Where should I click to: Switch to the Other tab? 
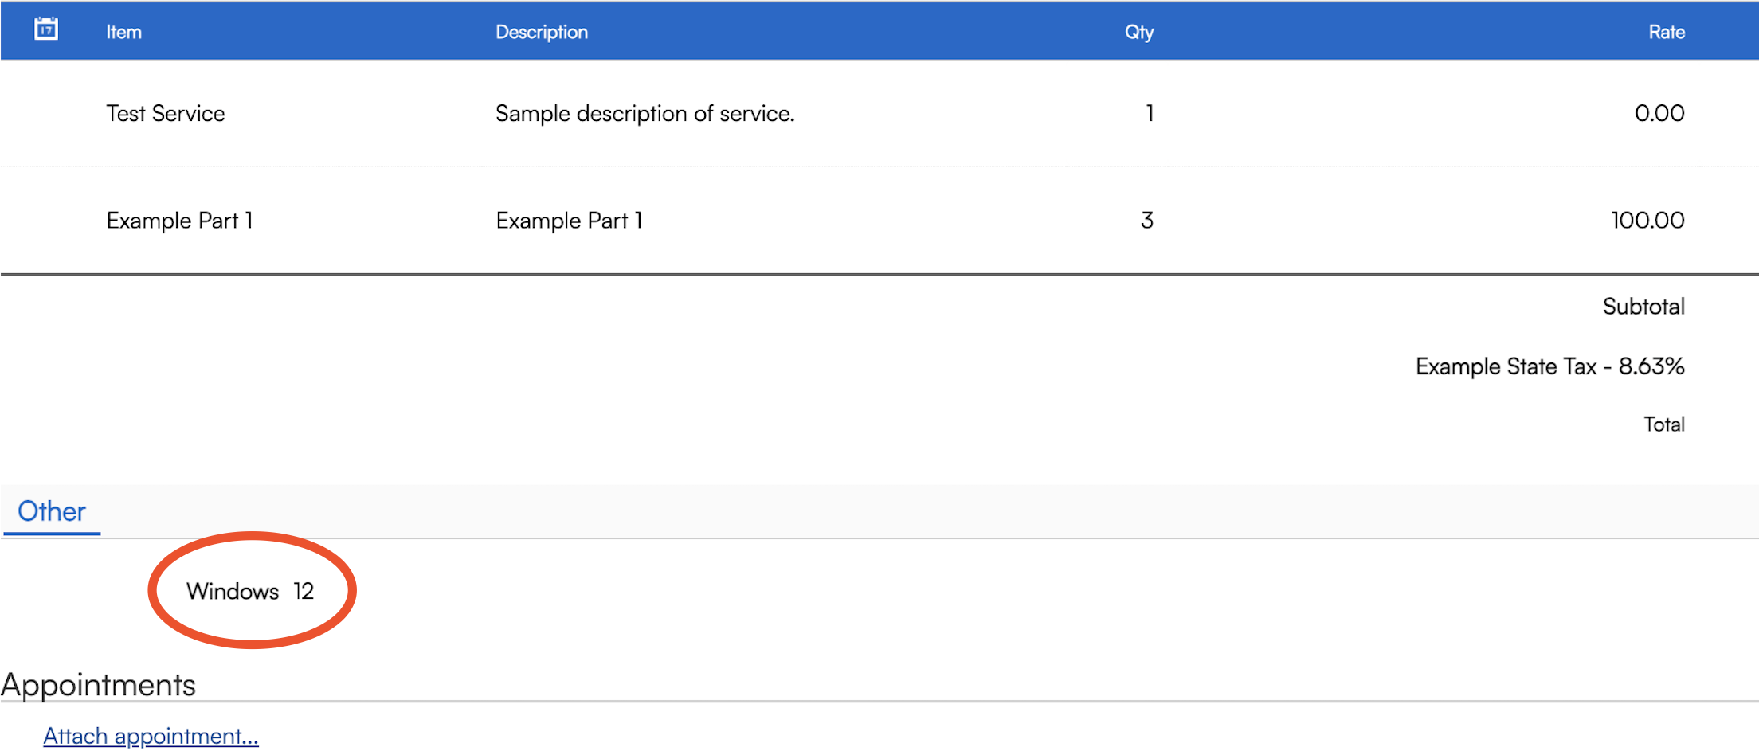52,511
